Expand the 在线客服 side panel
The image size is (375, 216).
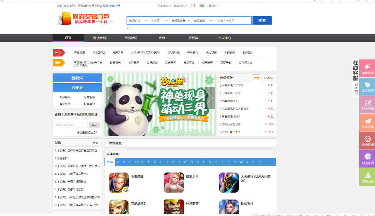pos(356,79)
